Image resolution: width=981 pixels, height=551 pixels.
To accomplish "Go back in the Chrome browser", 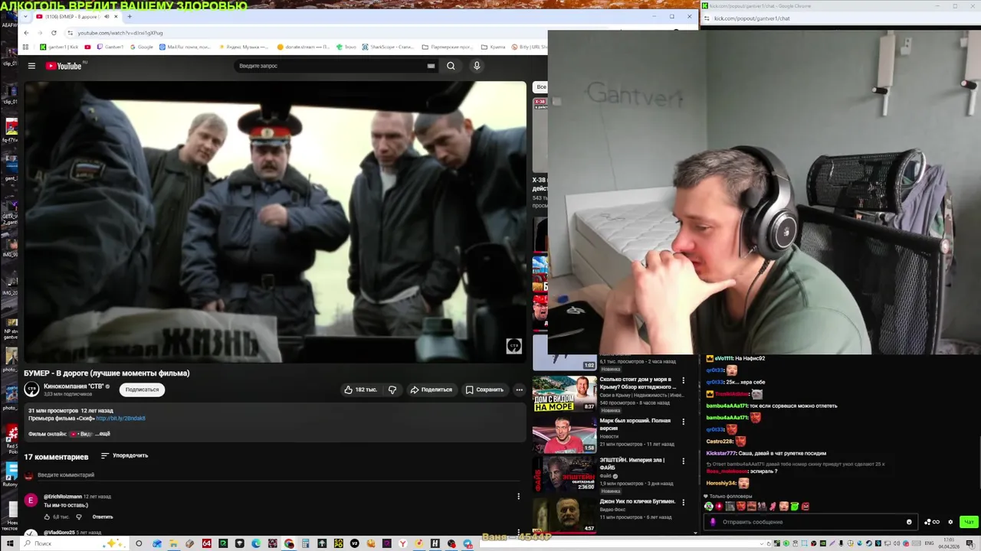I will pos(26,33).
